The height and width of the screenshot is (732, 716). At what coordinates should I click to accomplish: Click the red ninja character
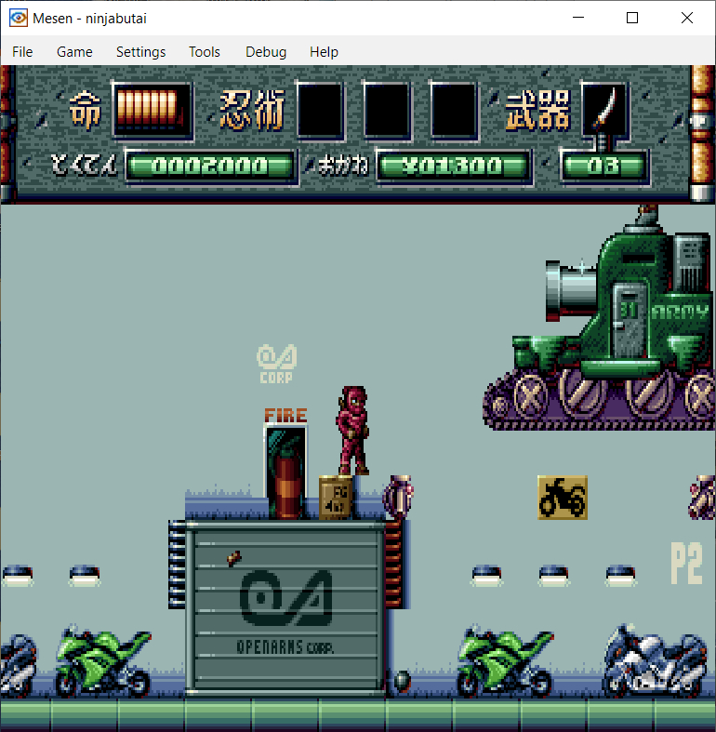coord(353,430)
